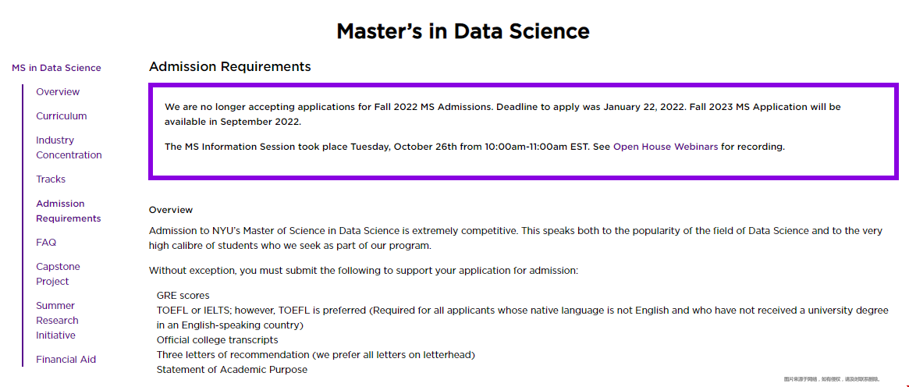
Task: Click the Master's in Data Science page title
Action: tap(463, 30)
